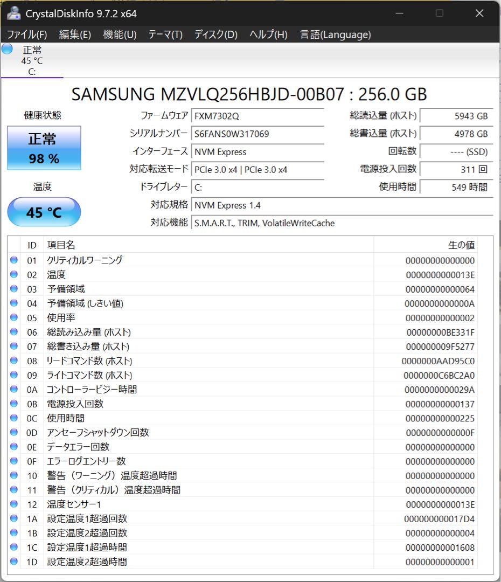This screenshot has width=501, height=582.
Task: Click the drive health circle above 正常 tab
Action: click(6, 48)
